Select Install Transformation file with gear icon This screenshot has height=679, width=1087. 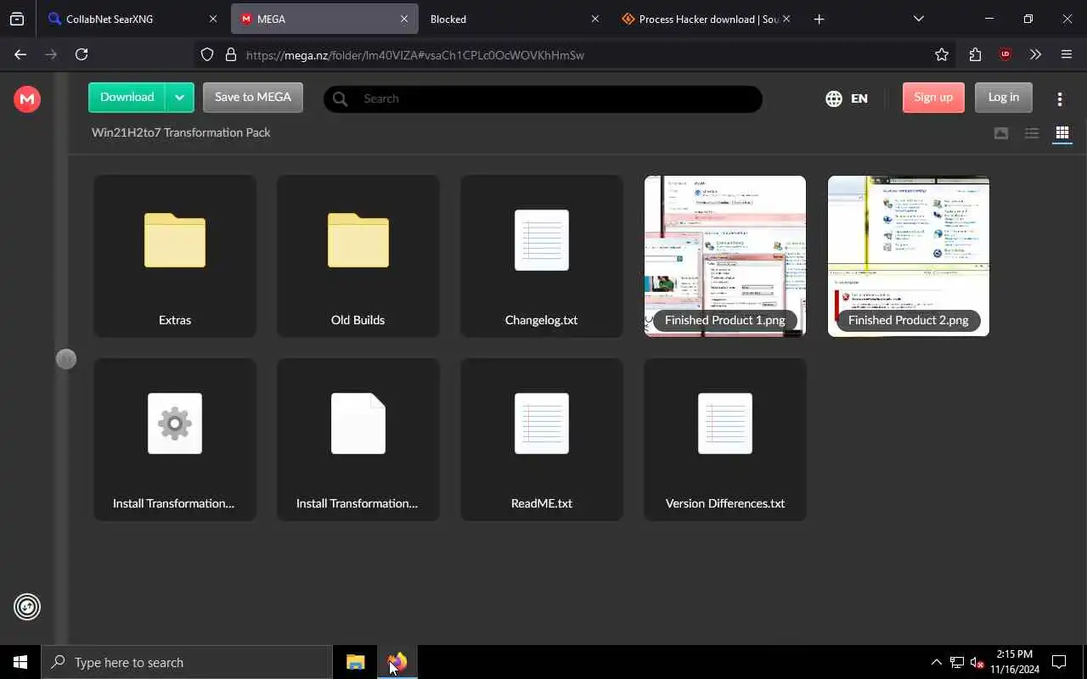175,440
